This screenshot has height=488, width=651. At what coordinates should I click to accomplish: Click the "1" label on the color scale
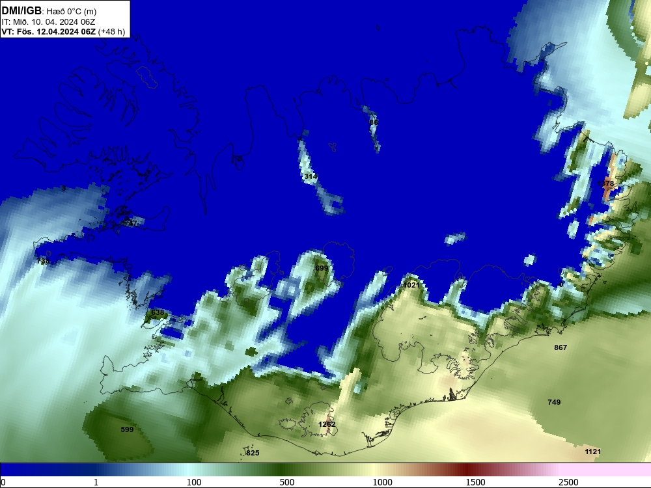click(x=96, y=482)
